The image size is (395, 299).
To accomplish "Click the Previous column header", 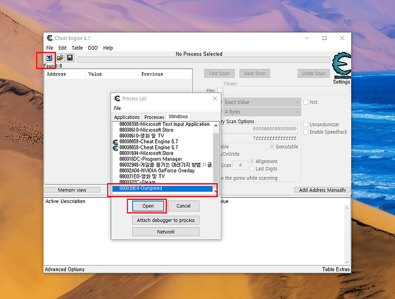I will 165,74.
